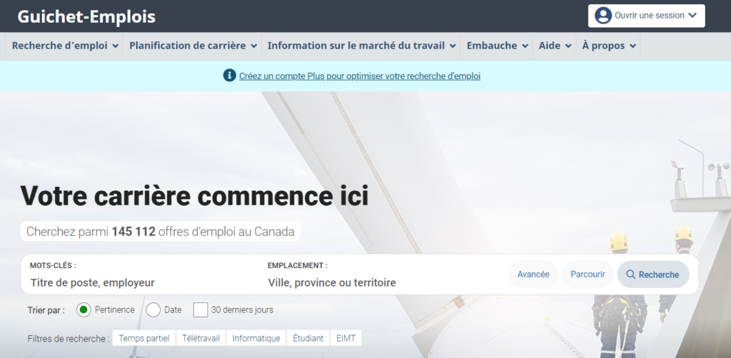Open the Aide menu
The height and width of the screenshot is (358, 731).
pos(555,46)
